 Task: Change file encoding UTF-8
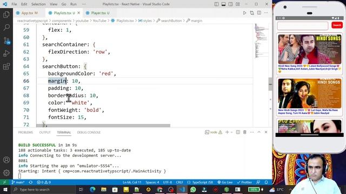168,182
